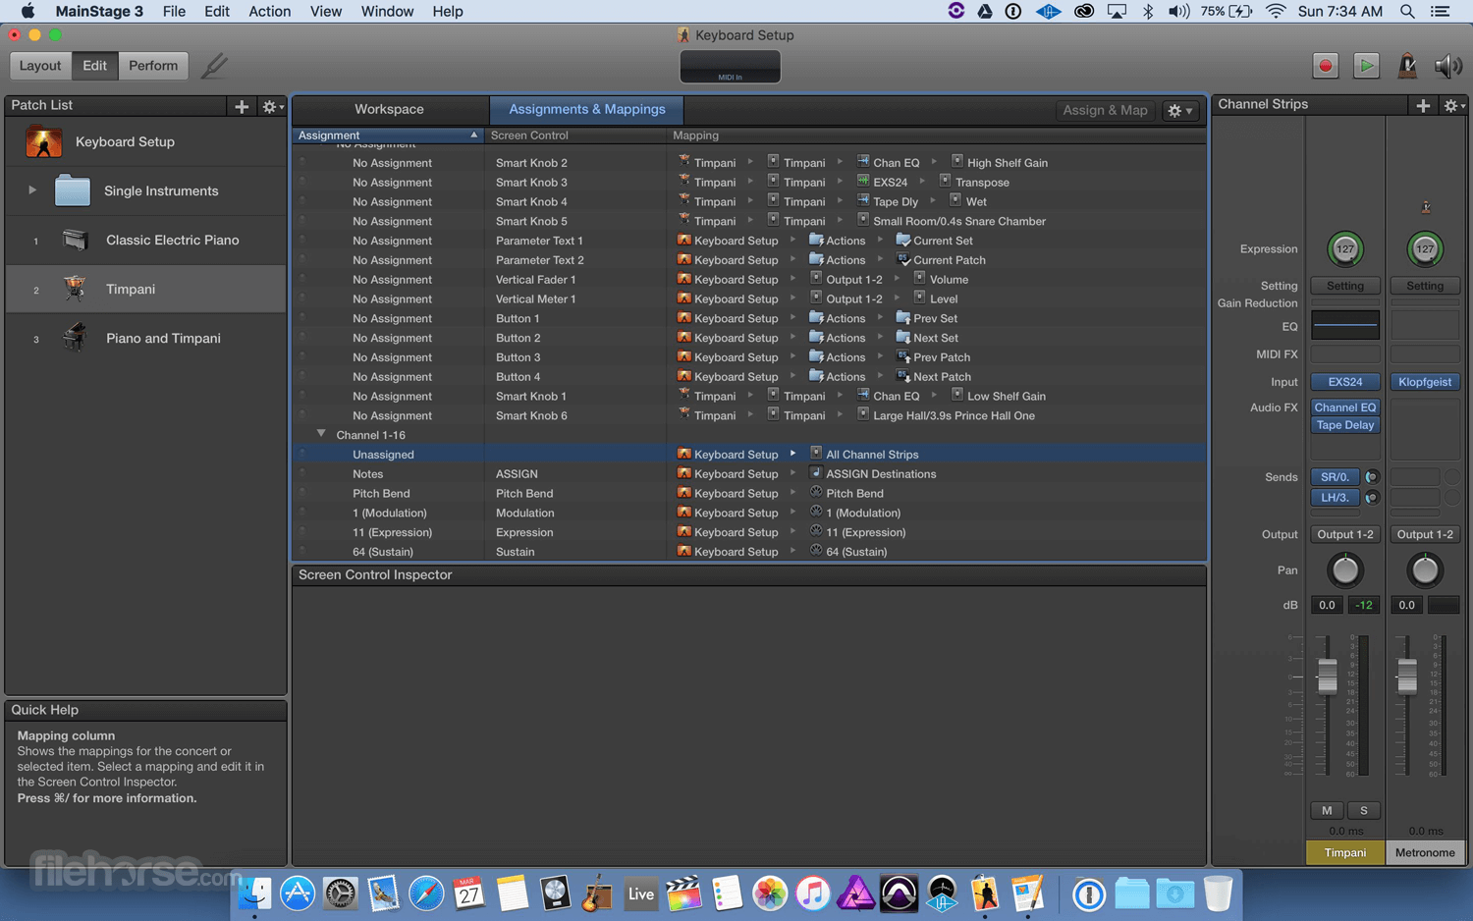Switch to Layout mode
This screenshot has width=1473, height=921.
pyautogui.click(x=40, y=66)
